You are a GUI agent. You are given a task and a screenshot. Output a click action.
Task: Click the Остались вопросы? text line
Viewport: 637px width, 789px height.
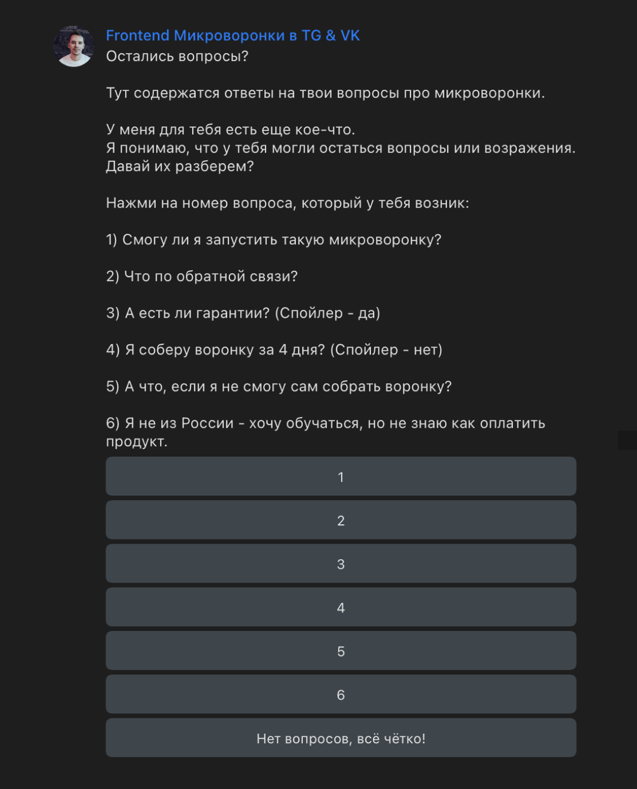[177, 56]
